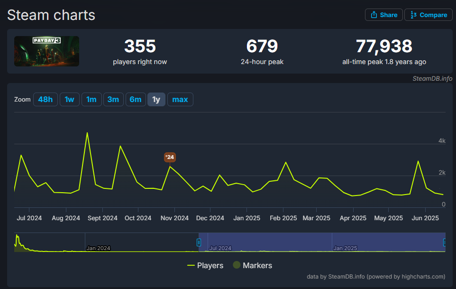Click the Sept 2024 x-axis label
This screenshot has height=289, width=456.
point(102,218)
